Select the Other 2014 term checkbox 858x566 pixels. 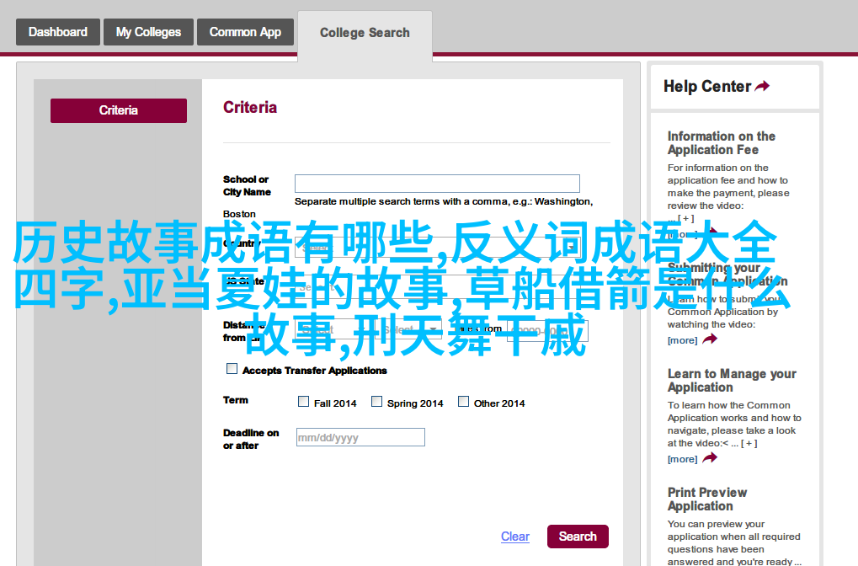tap(463, 402)
